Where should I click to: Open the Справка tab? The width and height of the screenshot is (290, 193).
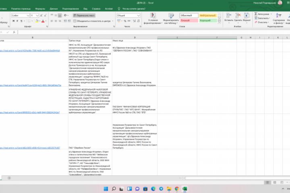click(96, 9)
